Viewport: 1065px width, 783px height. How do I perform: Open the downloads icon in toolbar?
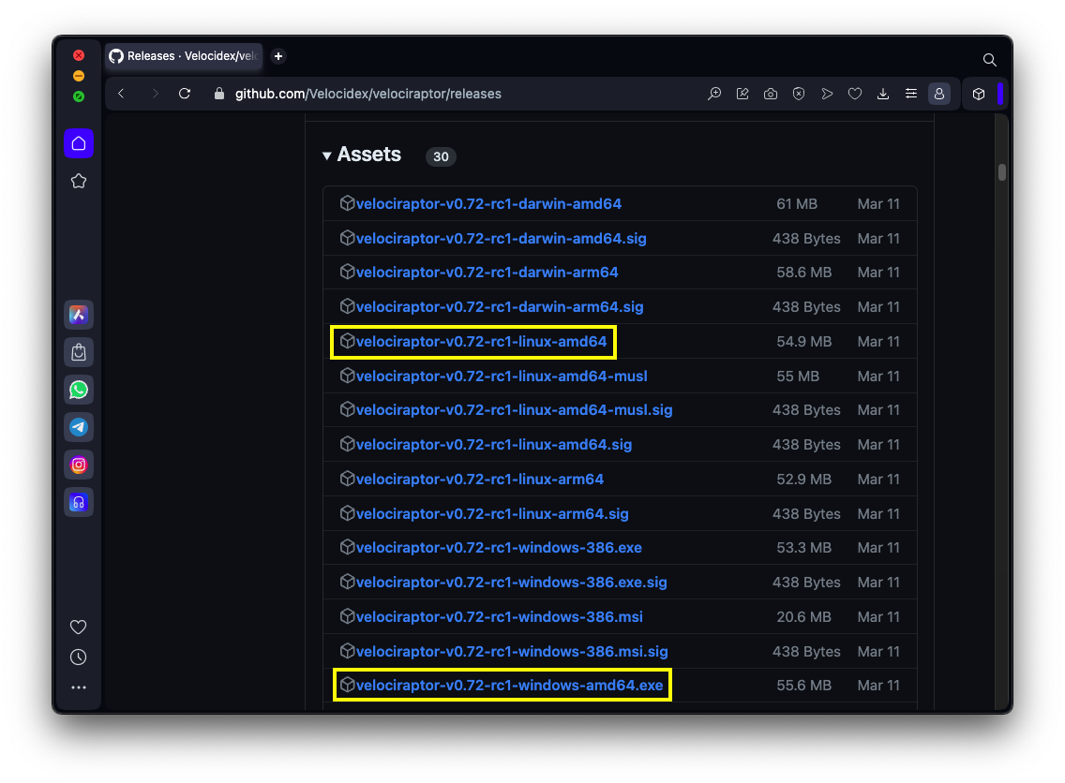(x=883, y=94)
